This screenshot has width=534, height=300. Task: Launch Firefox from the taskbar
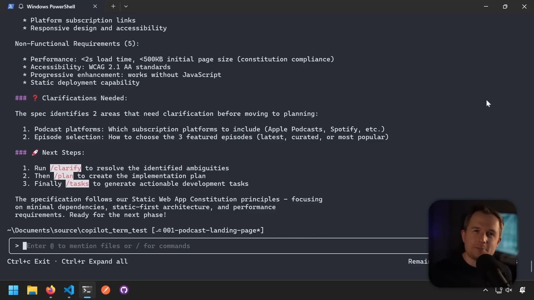pyautogui.click(x=50, y=290)
